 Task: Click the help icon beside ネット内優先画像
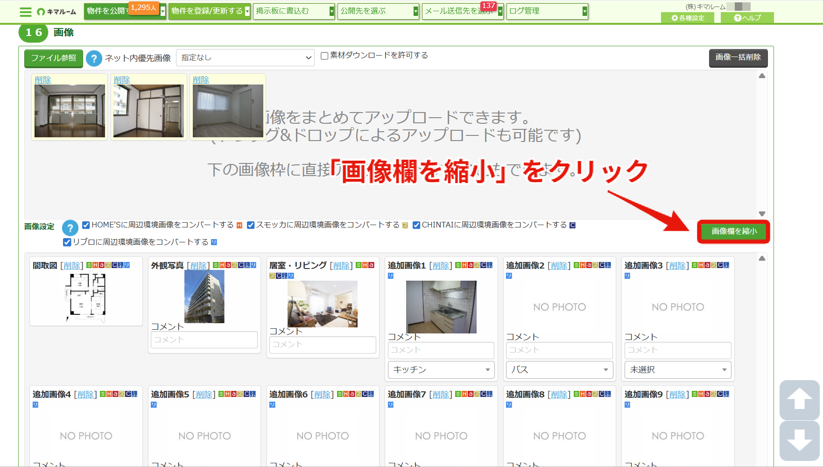[x=94, y=58]
